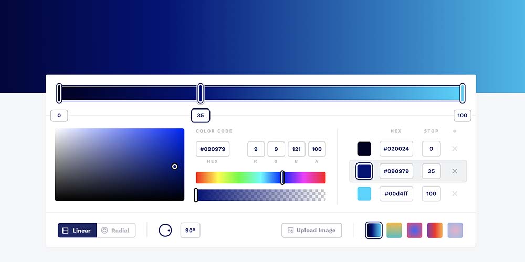
Task: Select the dark blue gradient preset
Action: pyautogui.click(x=374, y=230)
